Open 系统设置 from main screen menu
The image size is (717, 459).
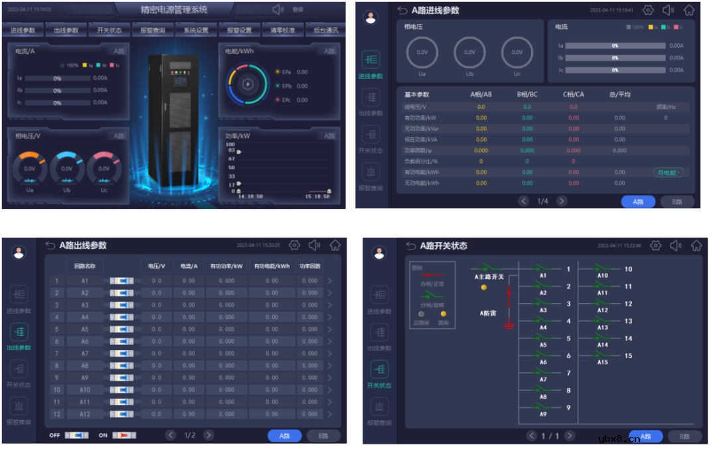[196, 31]
